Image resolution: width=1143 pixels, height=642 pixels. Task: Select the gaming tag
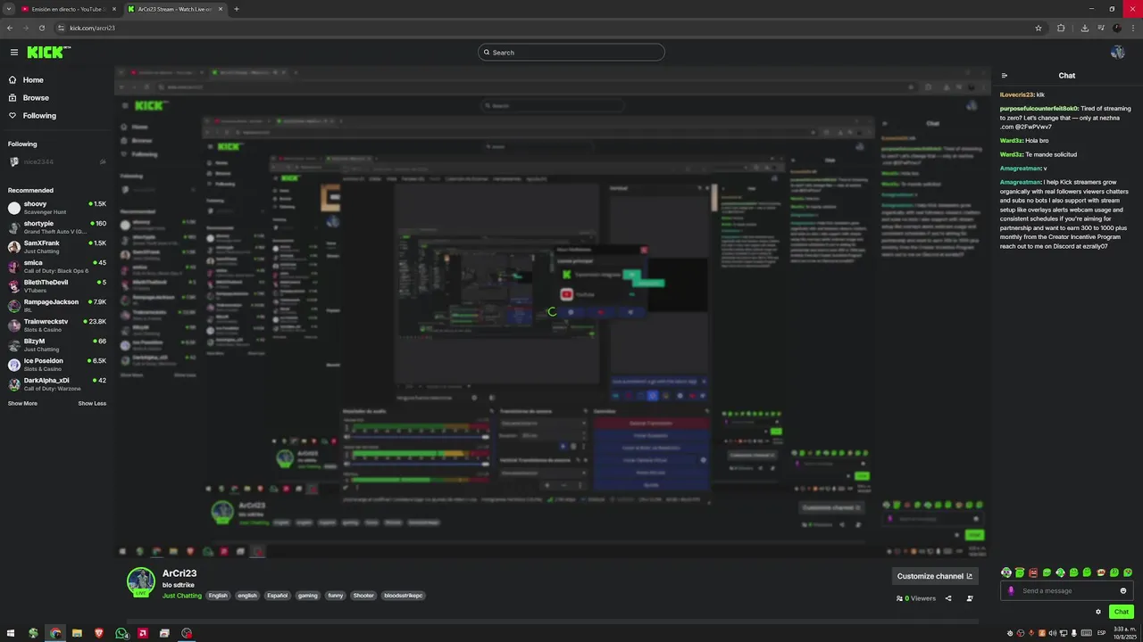tap(308, 596)
